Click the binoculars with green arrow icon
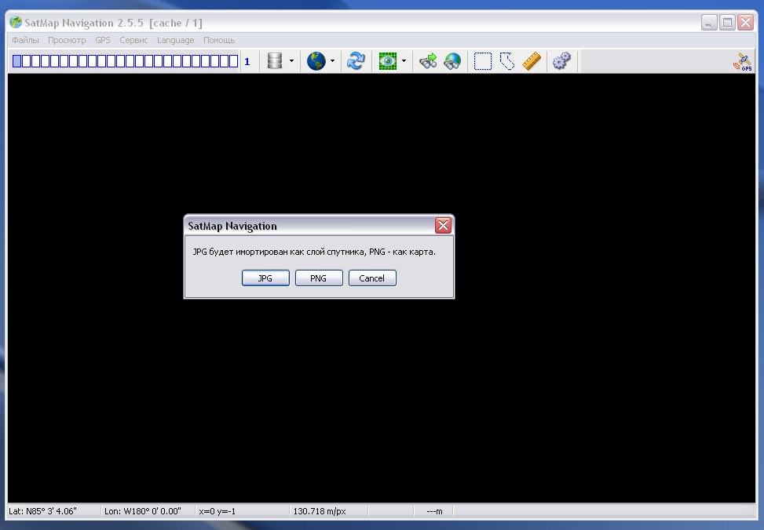The width and height of the screenshot is (764, 530). click(x=428, y=61)
